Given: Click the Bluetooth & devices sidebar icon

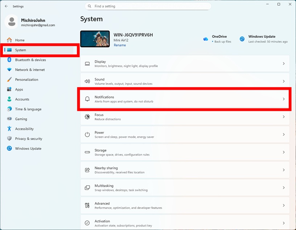Looking at the screenshot, I should pos(9,60).
